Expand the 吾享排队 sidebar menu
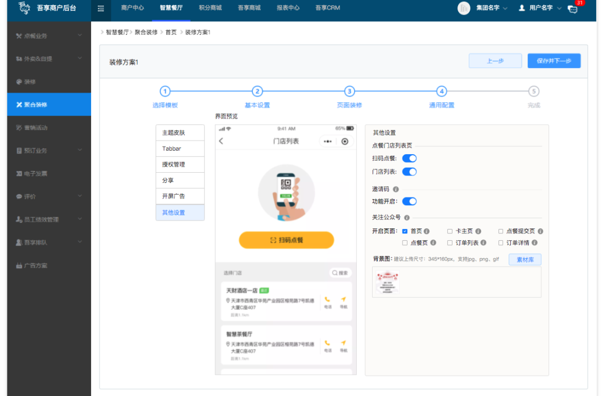The height and width of the screenshot is (396, 607). coord(49,242)
